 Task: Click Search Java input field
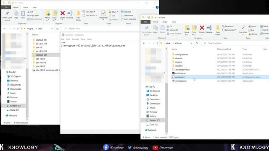[100, 29]
